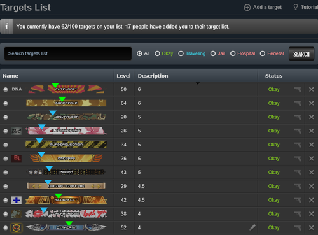
Task: Select the All filter radio button
Action: (139, 53)
